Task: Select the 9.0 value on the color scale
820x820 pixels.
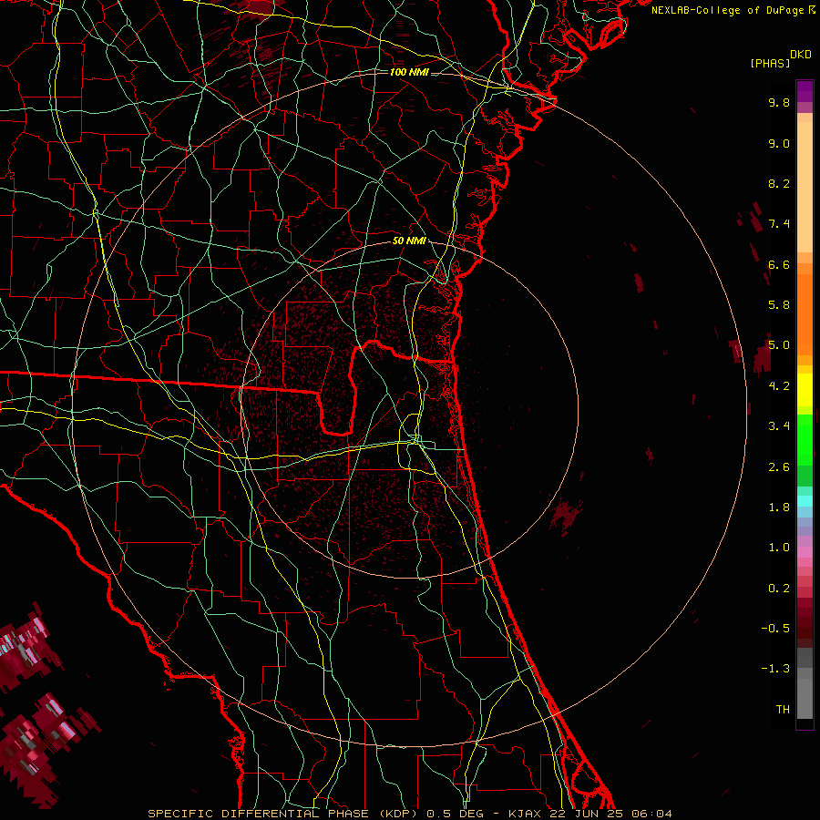Action: click(779, 143)
